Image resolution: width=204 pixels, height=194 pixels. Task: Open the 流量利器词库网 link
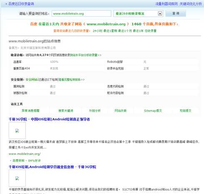click(x=167, y=4)
